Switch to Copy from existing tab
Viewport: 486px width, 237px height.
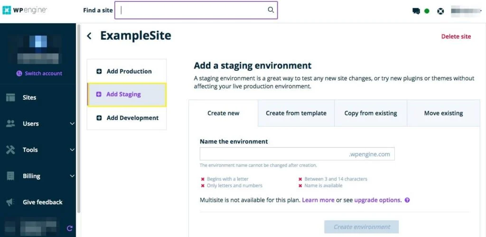[371, 113]
